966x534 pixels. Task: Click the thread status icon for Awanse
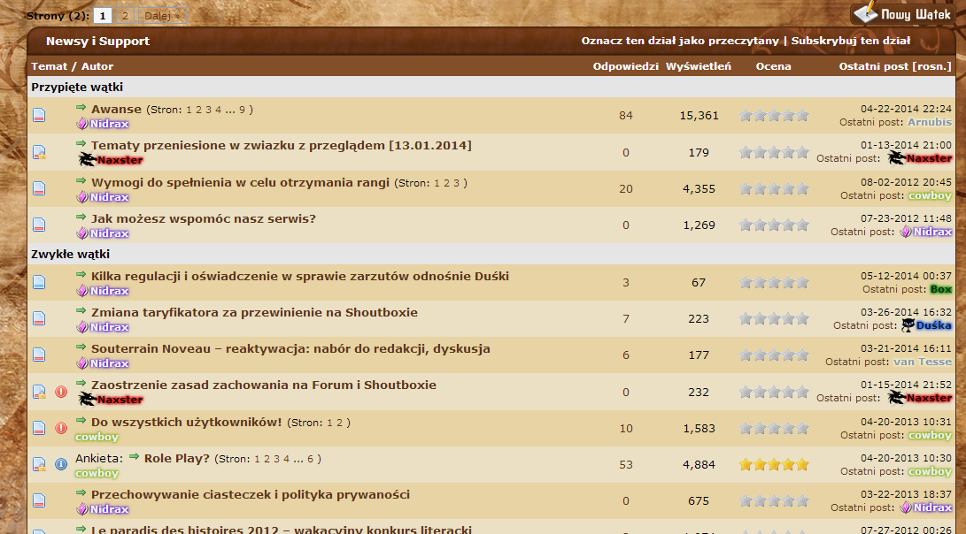tap(39, 115)
